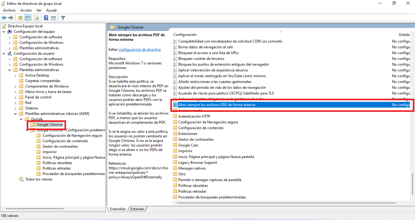Select Añadir restricciones a las cuentas gestionadas
The image size is (415, 220).
[215, 82]
